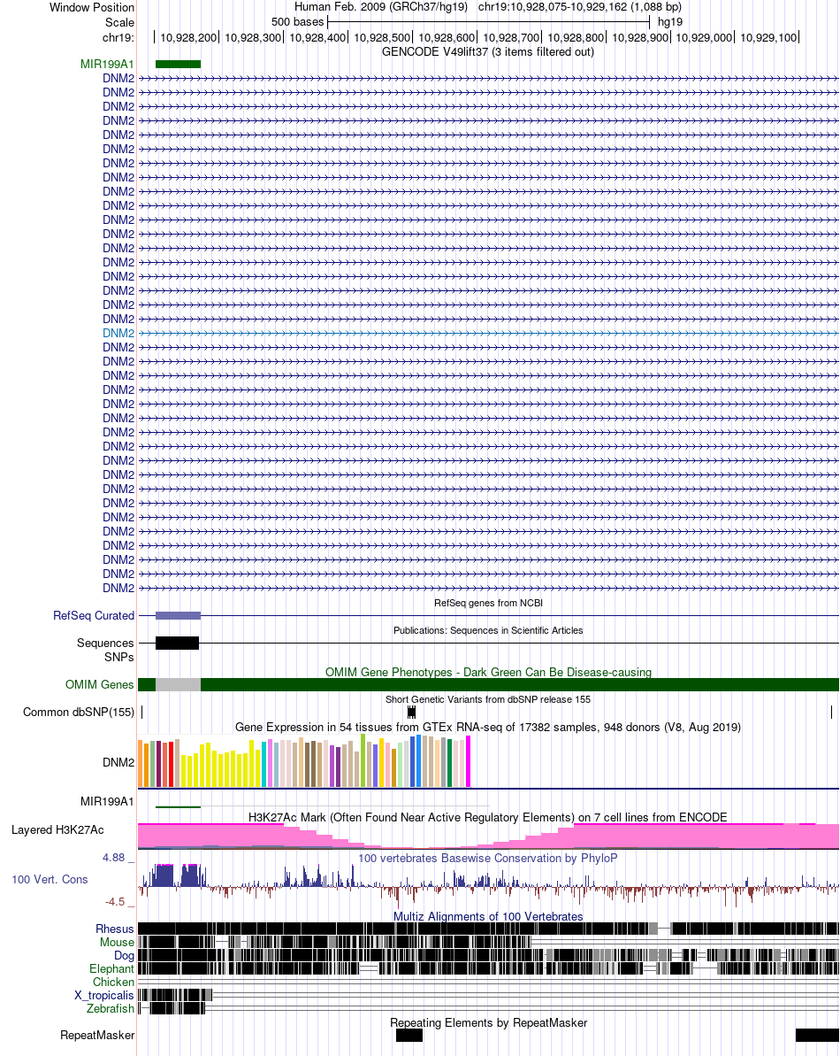Viewport: 840px width, 1056px height.
Task: Open the GENCODE V49lift37 track title
Action: [487, 52]
